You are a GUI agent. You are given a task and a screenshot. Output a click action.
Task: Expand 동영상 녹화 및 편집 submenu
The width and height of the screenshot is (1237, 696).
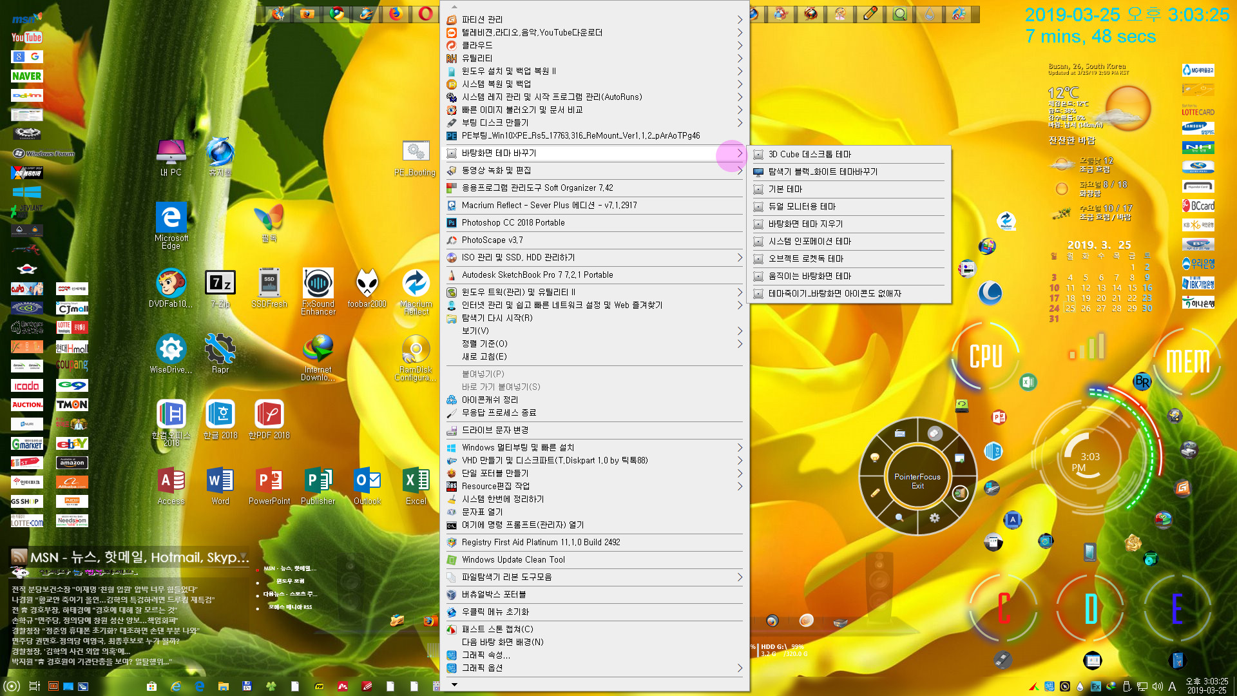coord(594,170)
